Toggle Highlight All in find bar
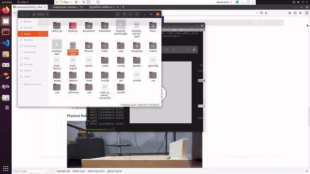Screen dimensions: 310x174 tap(63, 171)
